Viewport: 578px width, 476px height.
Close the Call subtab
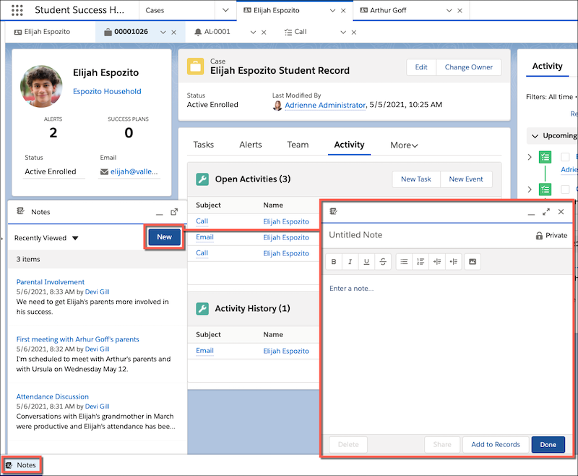click(354, 33)
